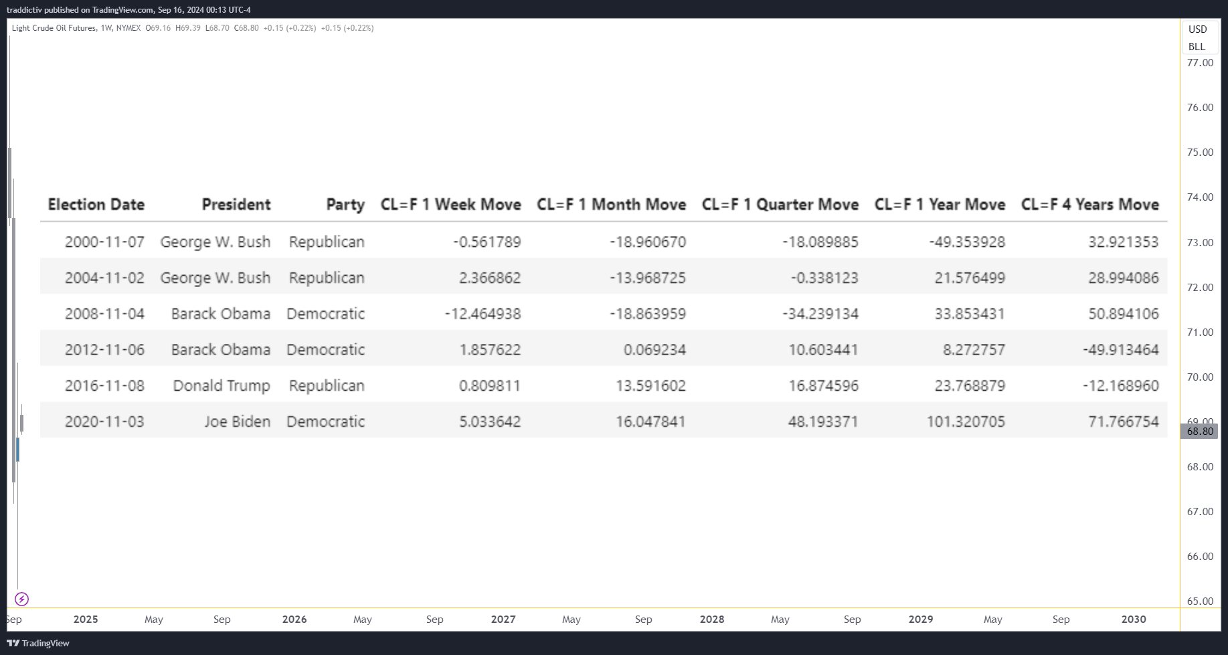Select the 2020-11-03 election date cell
The image size is (1228, 655).
pos(104,422)
